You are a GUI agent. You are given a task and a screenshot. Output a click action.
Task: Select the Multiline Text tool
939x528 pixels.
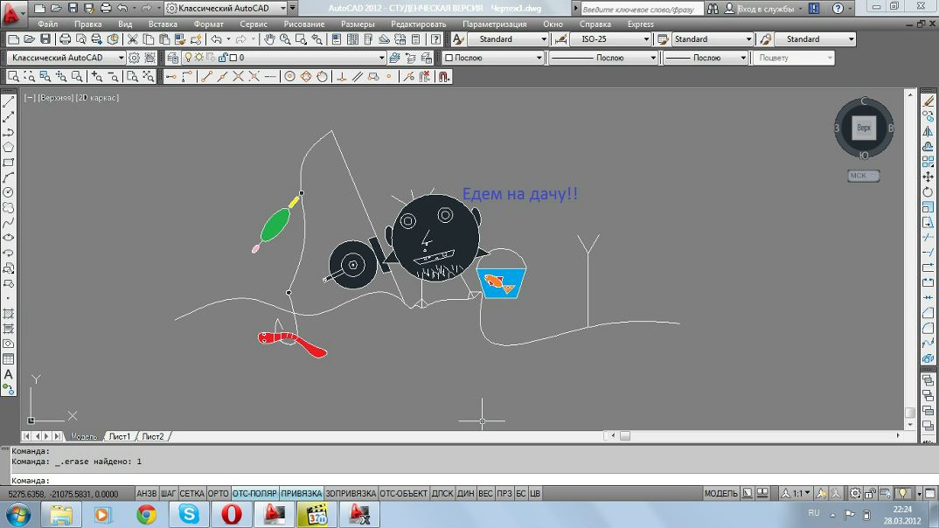[x=9, y=374]
